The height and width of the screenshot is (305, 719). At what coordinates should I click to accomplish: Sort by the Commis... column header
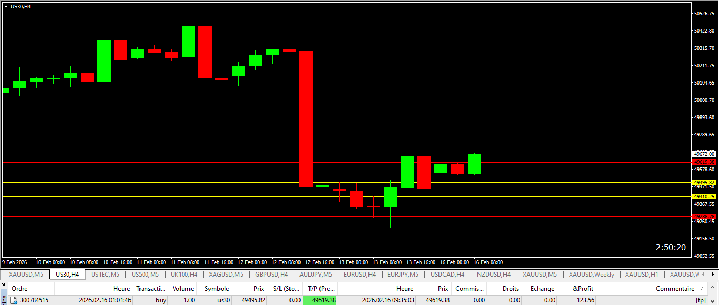click(x=470, y=289)
